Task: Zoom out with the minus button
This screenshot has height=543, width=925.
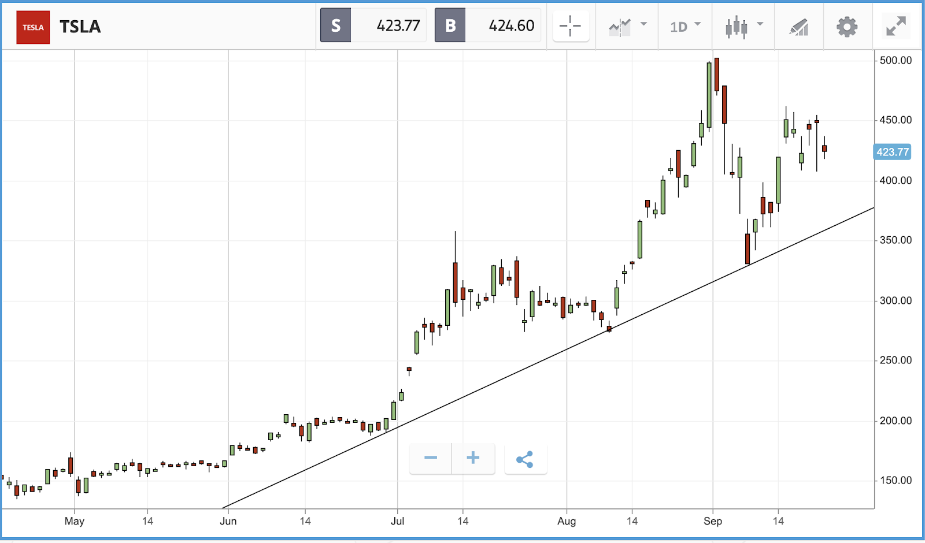Action: (431, 458)
